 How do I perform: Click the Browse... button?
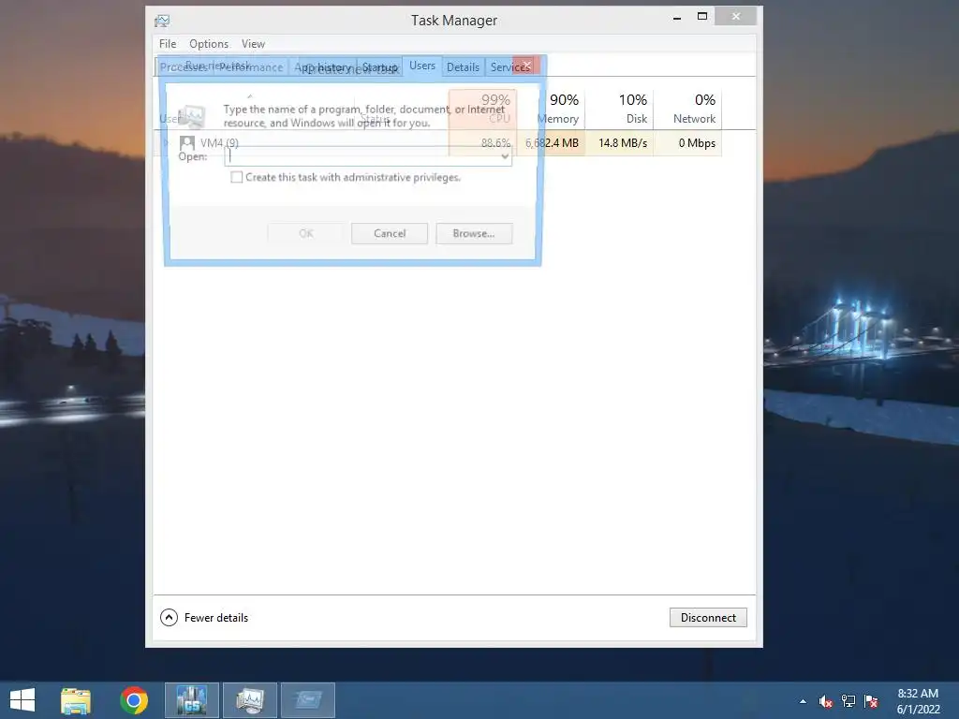coord(474,233)
